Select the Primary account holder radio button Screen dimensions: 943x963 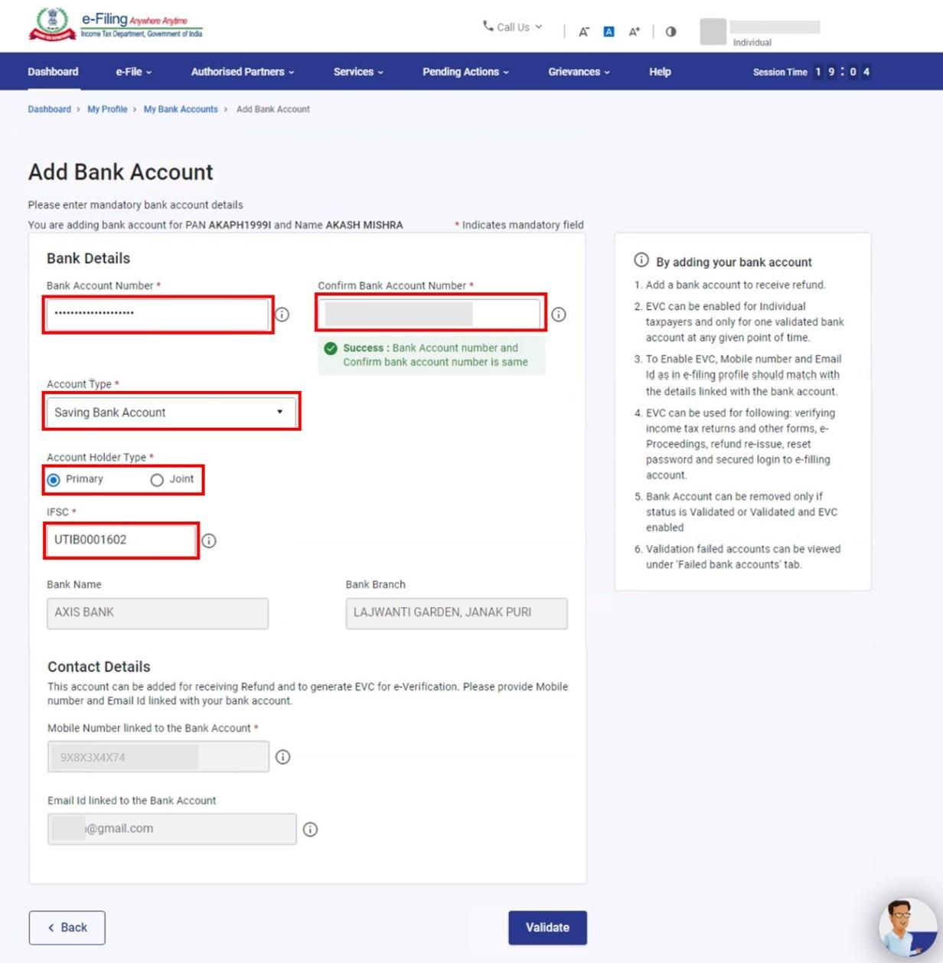(52, 480)
